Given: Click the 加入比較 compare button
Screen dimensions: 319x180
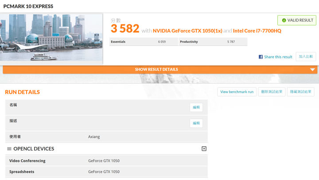Looking at the screenshot, I should click(x=306, y=57).
